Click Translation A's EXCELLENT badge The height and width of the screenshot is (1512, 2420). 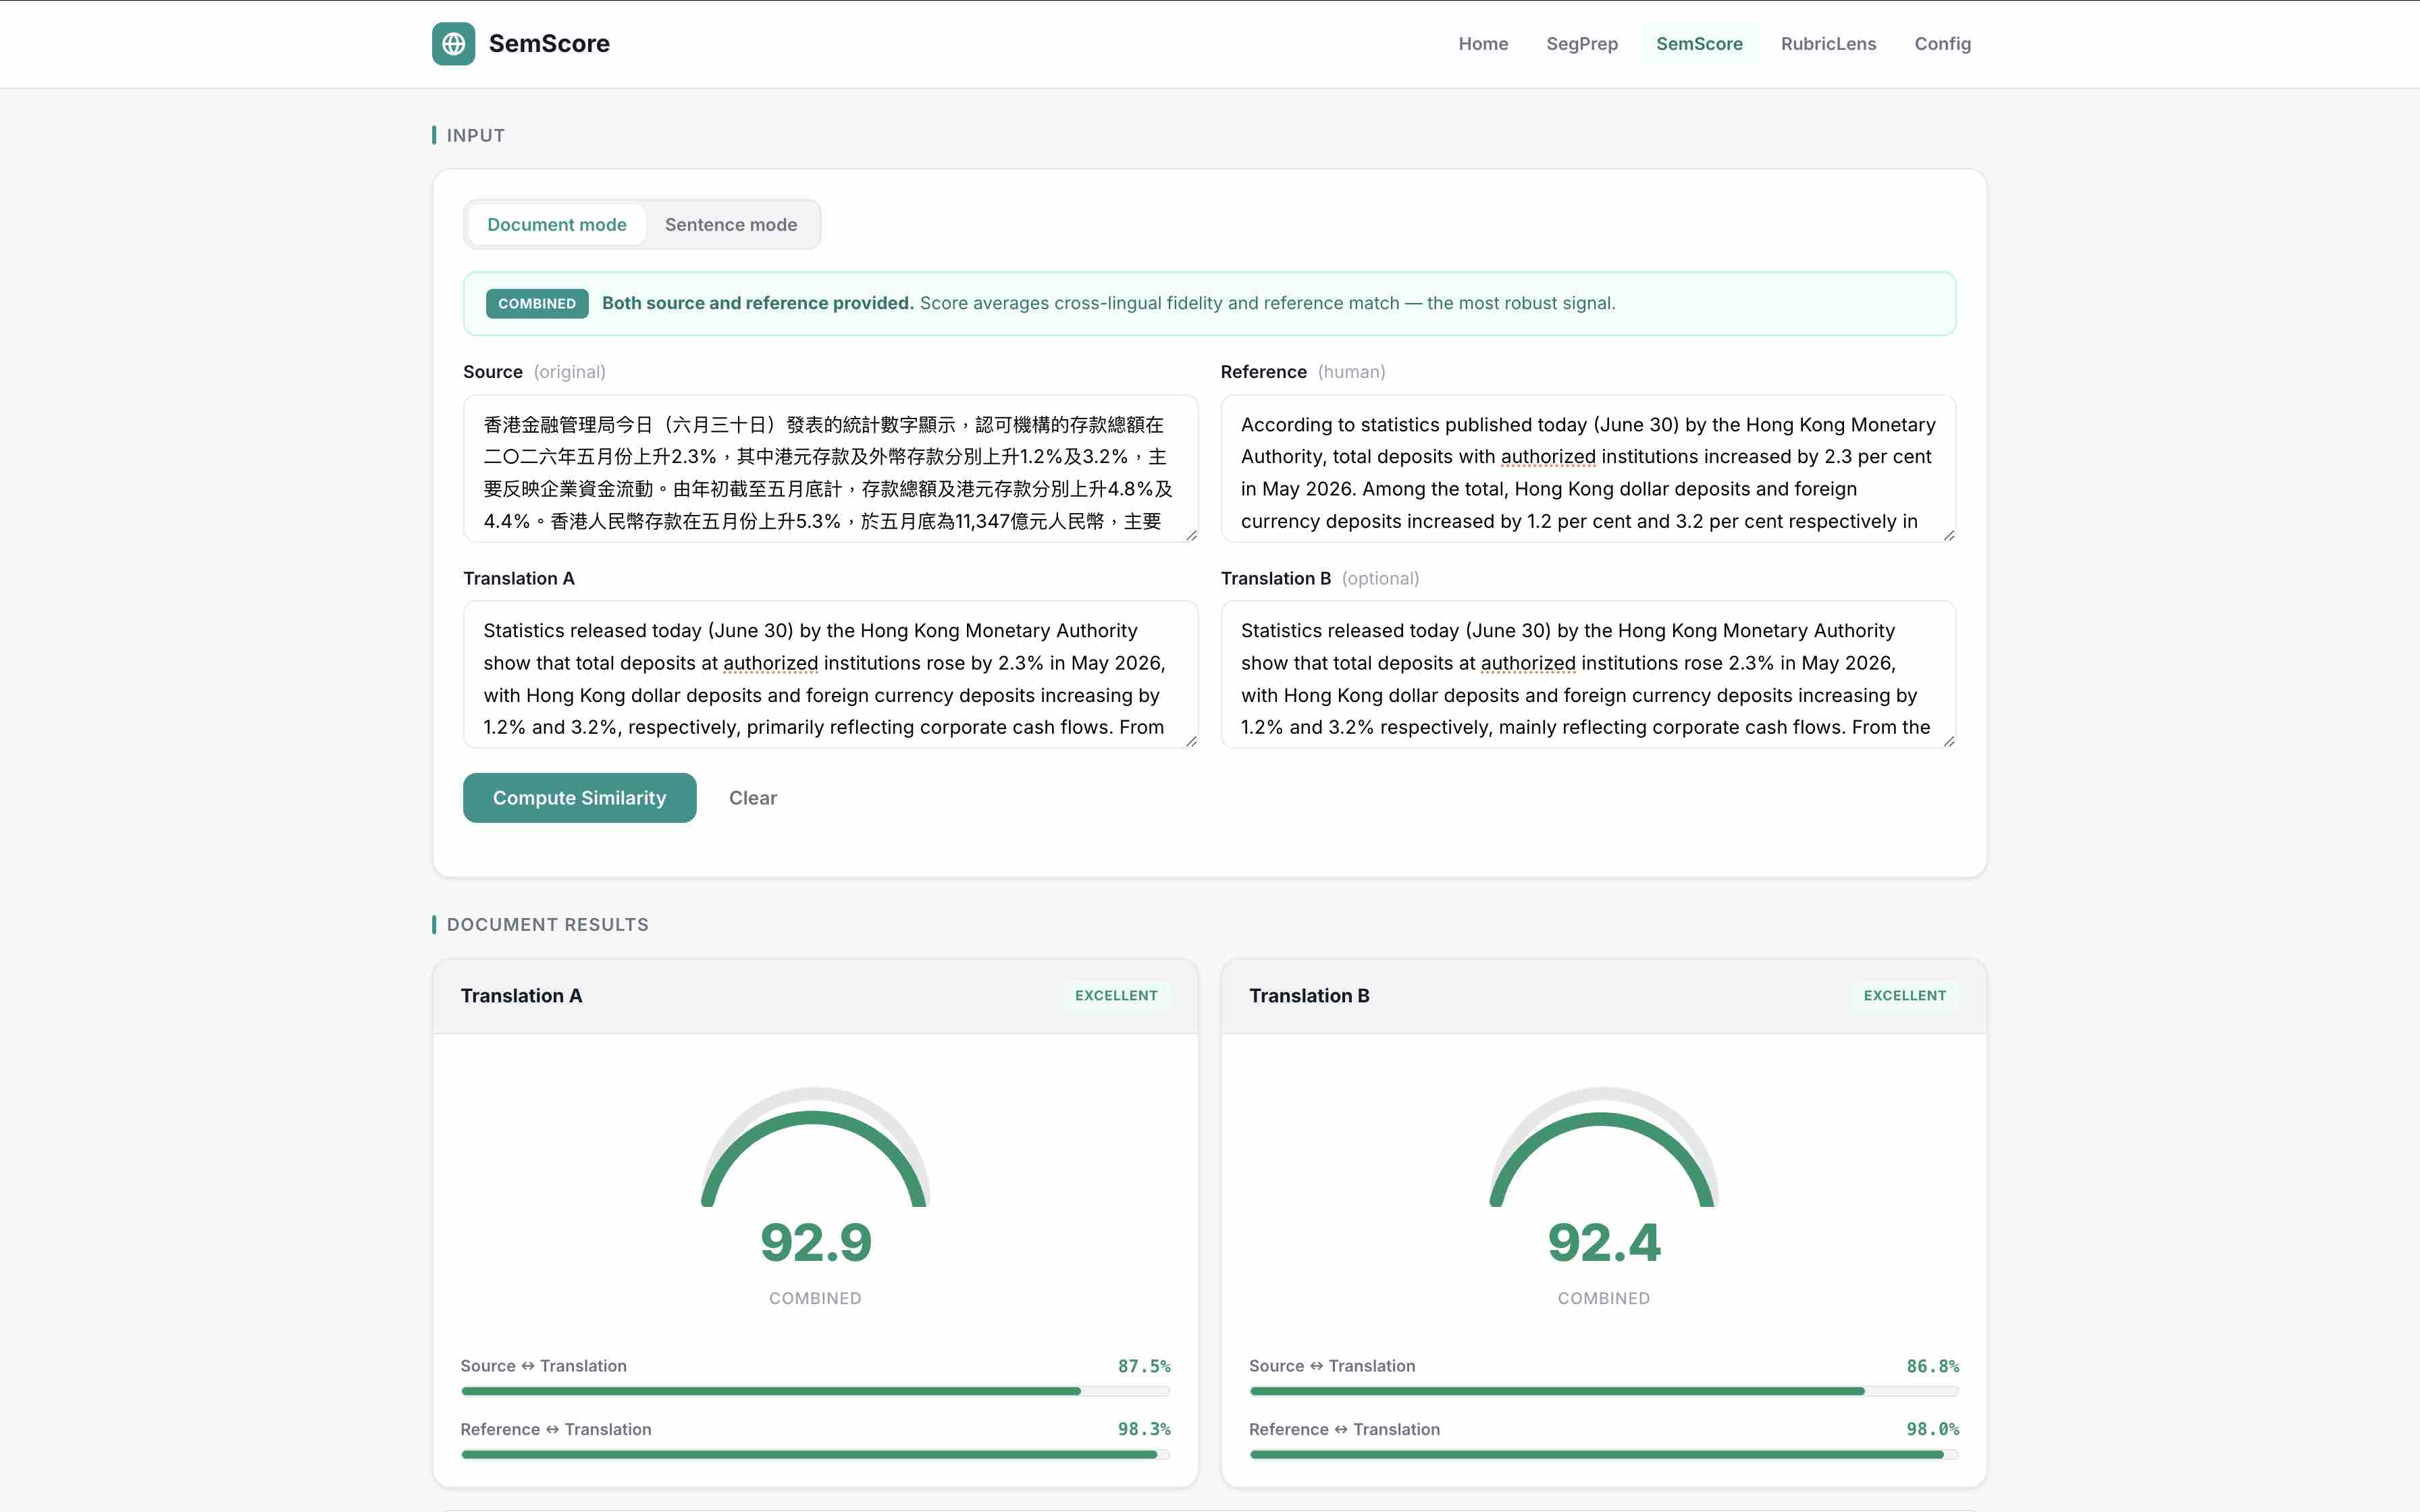click(1116, 995)
